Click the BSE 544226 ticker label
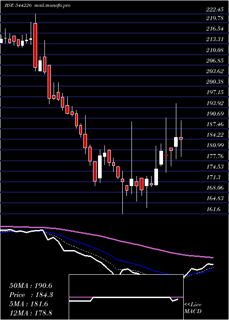Image resolution: width=229 pixels, height=320 pixels. click(18, 5)
